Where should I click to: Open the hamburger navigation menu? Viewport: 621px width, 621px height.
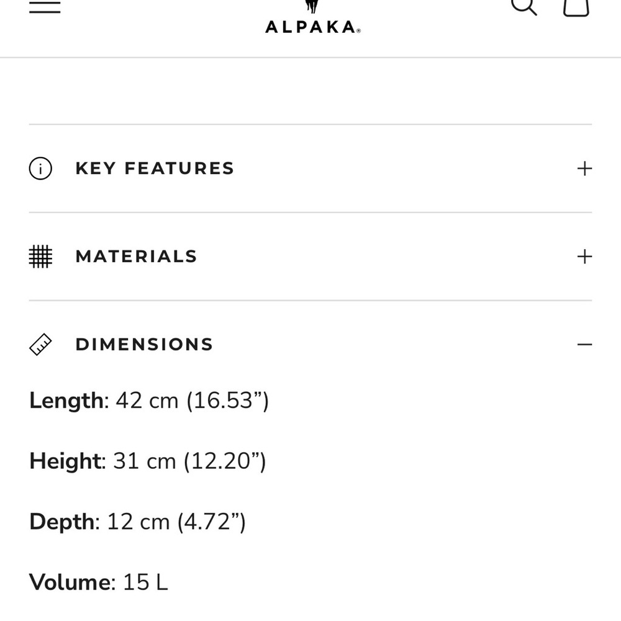coord(44,6)
